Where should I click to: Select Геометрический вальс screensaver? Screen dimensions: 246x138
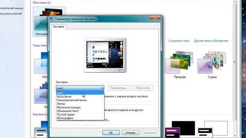tap(80, 100)
